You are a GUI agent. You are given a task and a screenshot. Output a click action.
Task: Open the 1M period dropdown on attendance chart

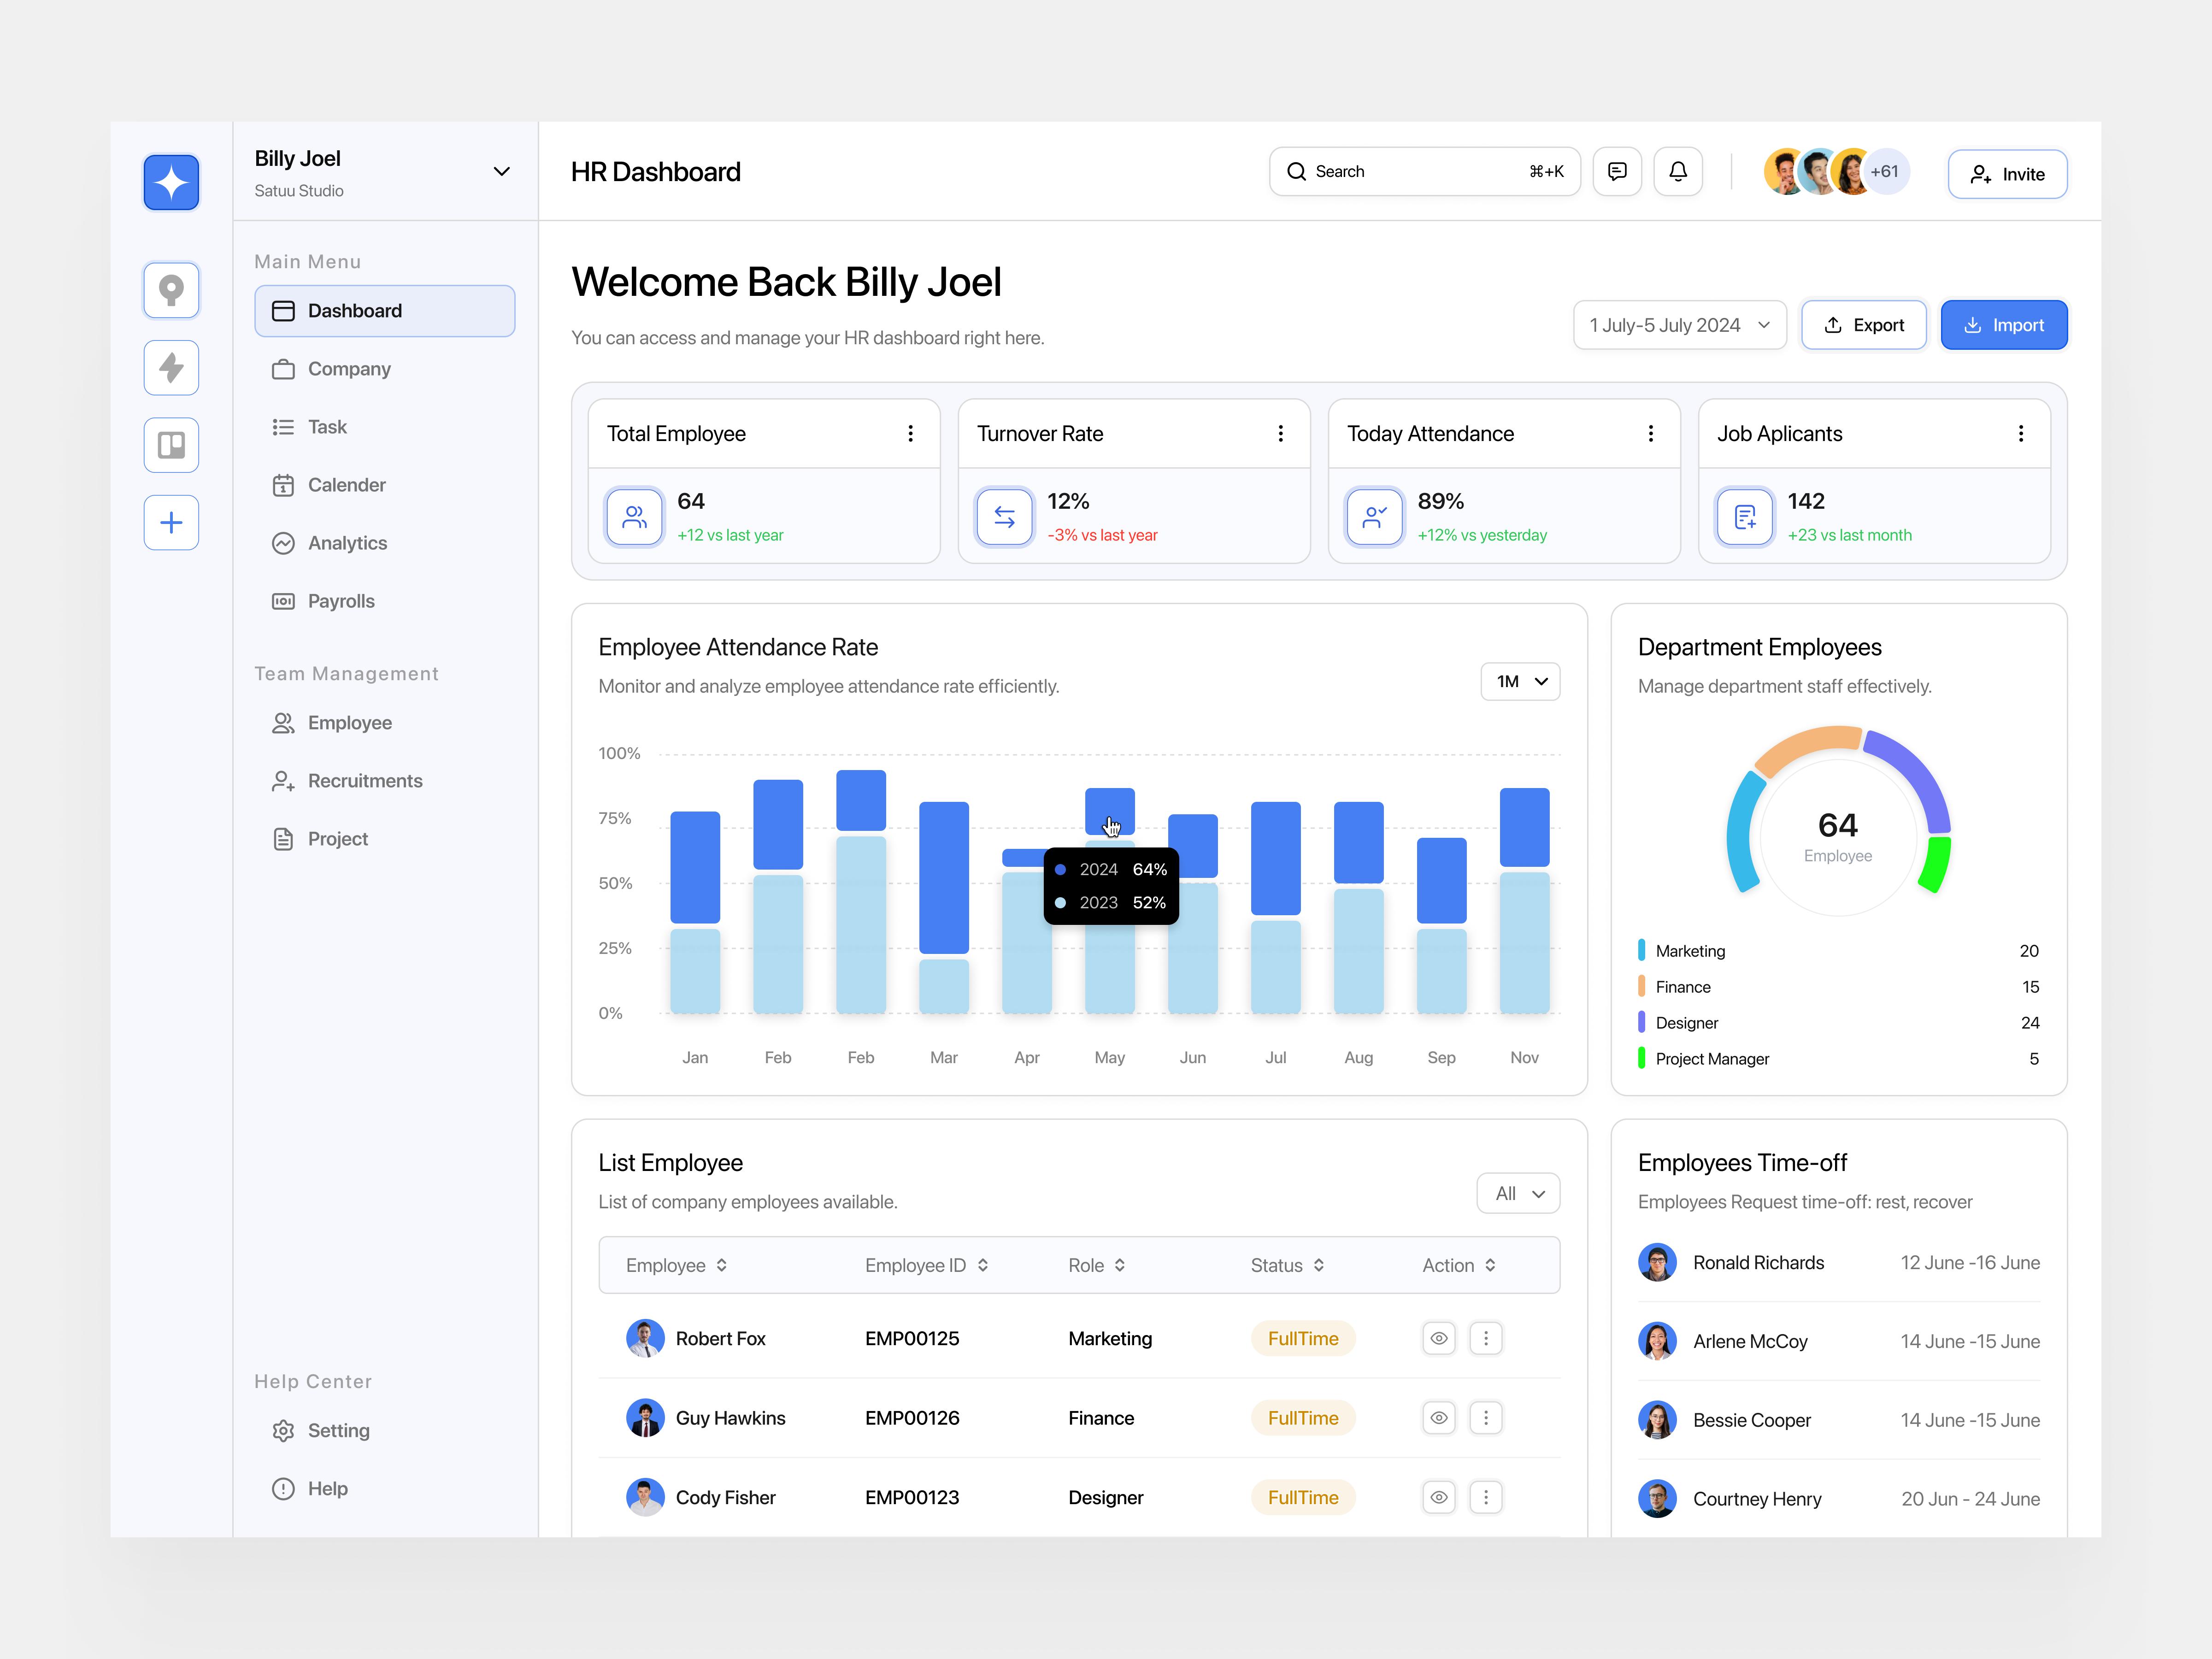(1519, 681)
